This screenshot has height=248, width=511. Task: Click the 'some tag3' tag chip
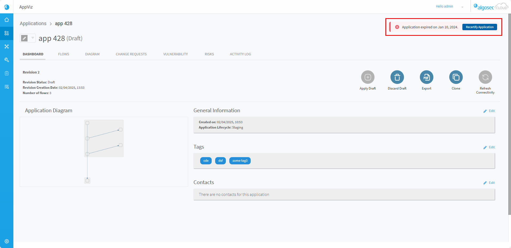[x=240, y=161]
